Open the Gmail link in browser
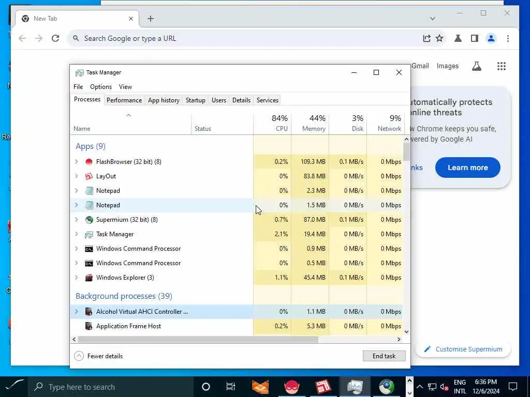Image resolution: width=530 pixels, height=397 pixels. click(x=420, y=66)
